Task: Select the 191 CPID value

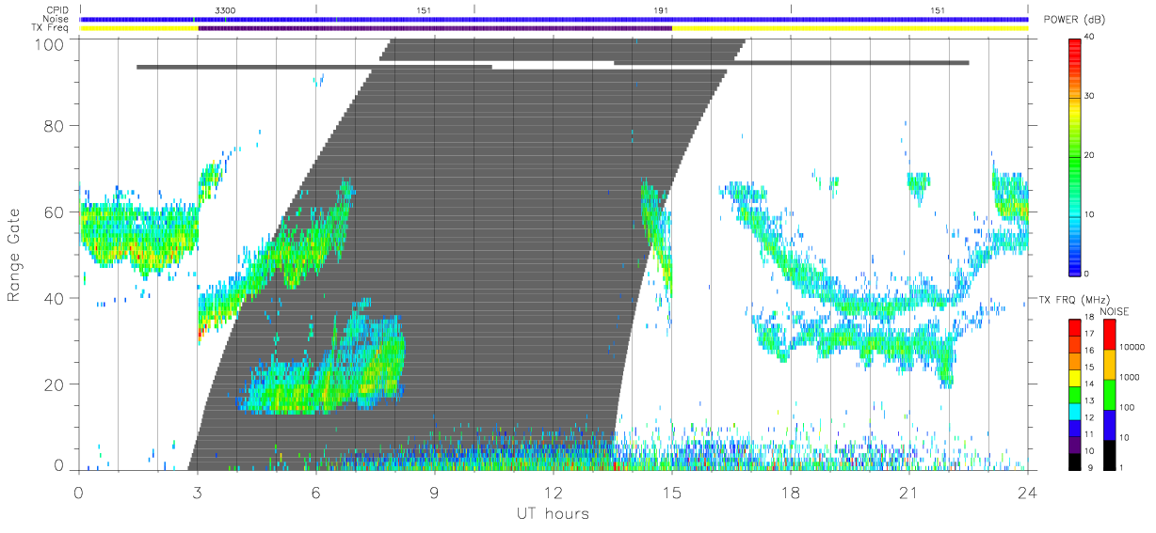Action: (661, 9)
